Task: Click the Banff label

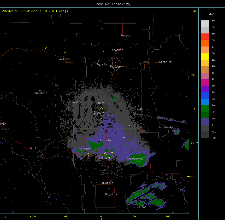Action: click(x=32, y=148)
